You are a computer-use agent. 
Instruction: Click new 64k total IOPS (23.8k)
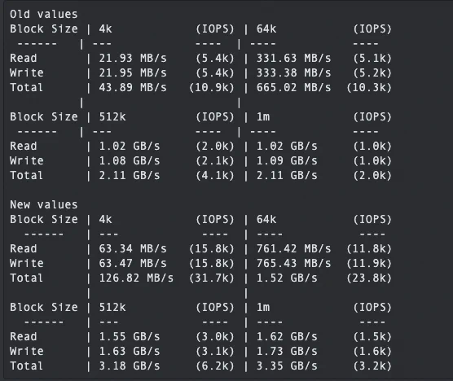(x=369, y=278)
